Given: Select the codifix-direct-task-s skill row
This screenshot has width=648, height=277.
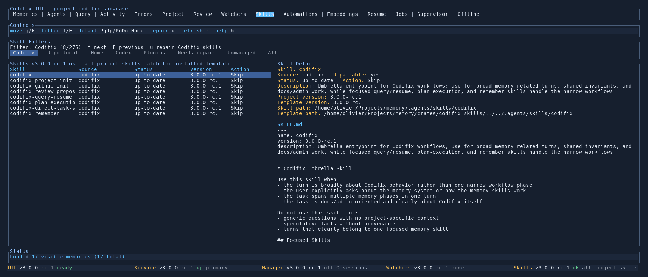Looking at the screenshot, I should [141, 108].
